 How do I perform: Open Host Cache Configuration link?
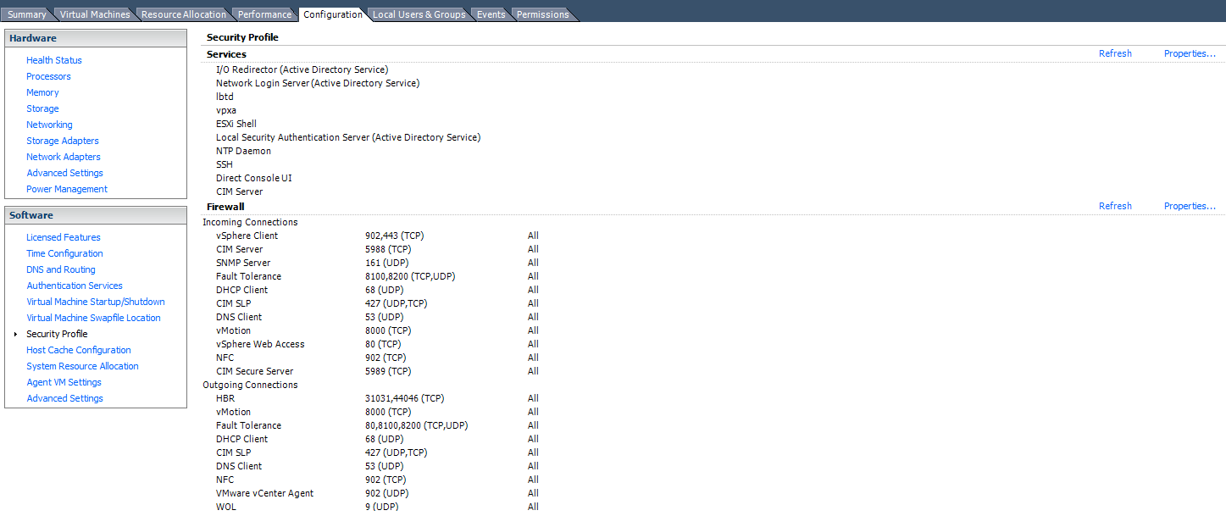[79, 350]
